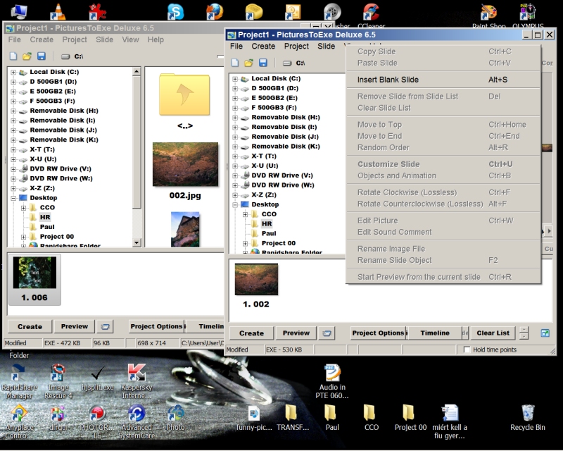This screenshot has height=451, width=563.
Task: Enable Hold time points checkbox
Action: click(x=467, y=350)
